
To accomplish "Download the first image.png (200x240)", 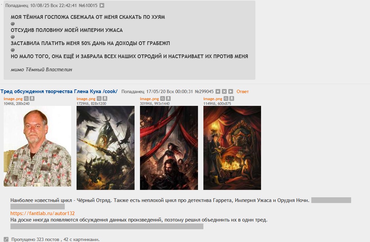I will [x=32, y=98].
